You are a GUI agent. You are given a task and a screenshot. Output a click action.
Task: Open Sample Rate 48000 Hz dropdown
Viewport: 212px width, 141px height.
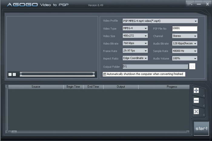coord(184,51)
